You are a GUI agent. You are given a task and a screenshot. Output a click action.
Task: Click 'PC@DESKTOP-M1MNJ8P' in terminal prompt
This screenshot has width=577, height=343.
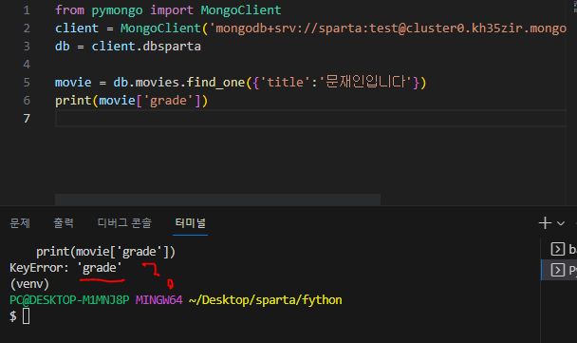pyautogui.click(x=69, y=300)
